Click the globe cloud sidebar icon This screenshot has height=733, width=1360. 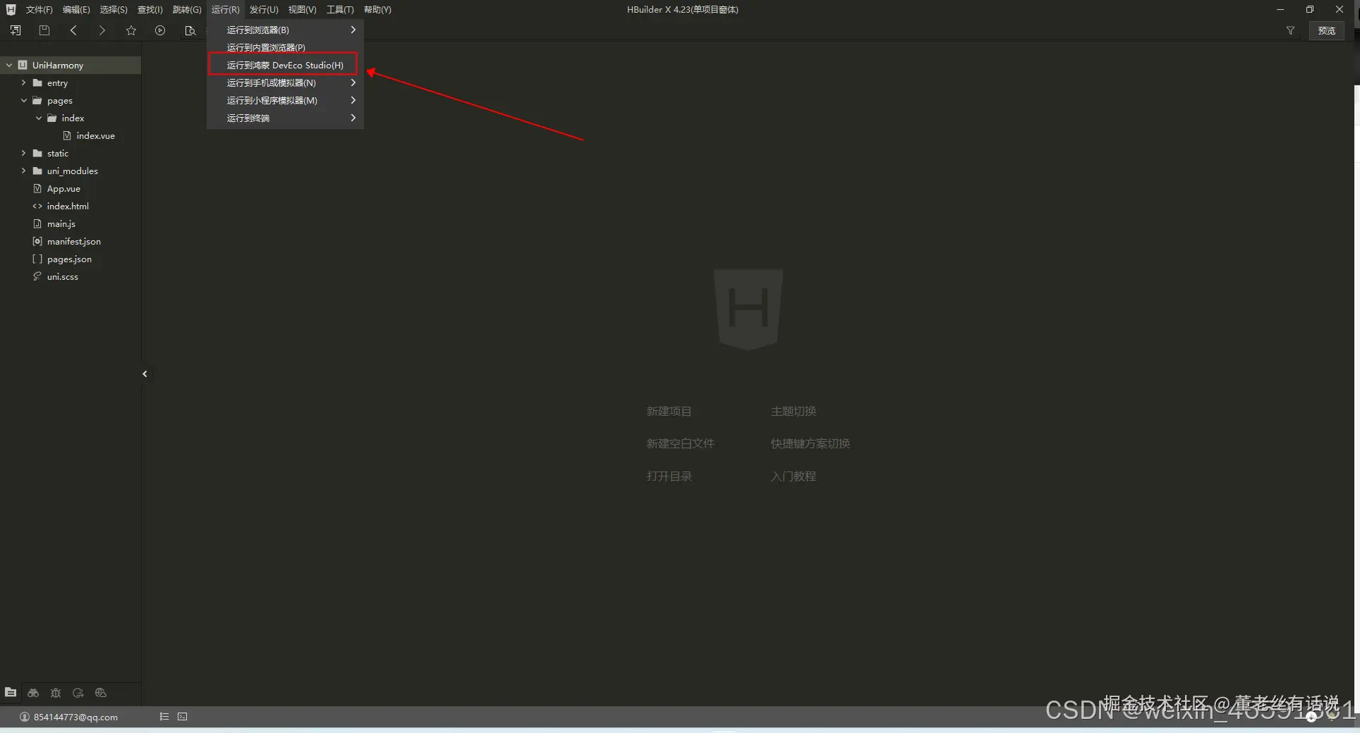pyautogui.click(x=101, y=693)
